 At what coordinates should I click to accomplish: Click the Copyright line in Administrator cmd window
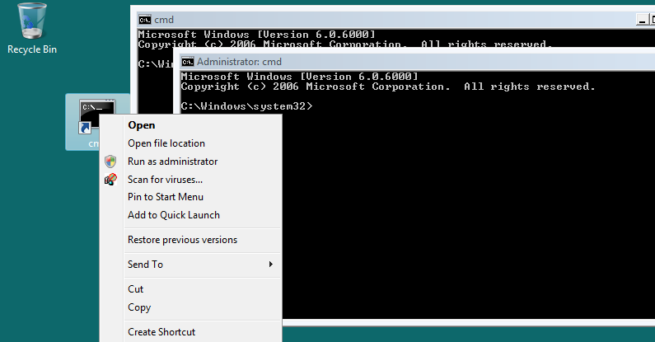coord(388,87)
